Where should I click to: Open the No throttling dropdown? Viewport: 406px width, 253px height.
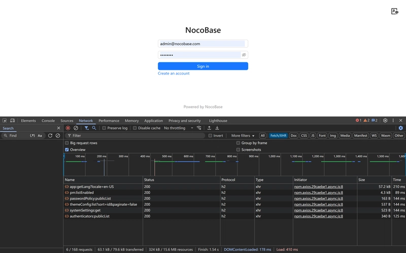click(x=179, y=128)
